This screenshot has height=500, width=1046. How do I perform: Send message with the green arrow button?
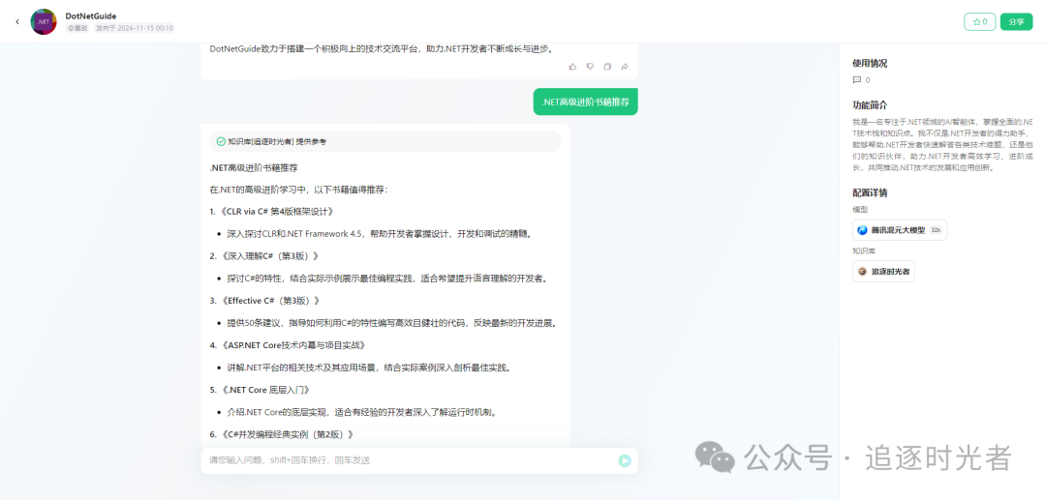pyautogui.click(x=625, y=460)
